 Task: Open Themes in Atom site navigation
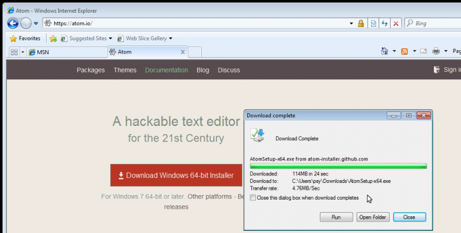point(125,70)
